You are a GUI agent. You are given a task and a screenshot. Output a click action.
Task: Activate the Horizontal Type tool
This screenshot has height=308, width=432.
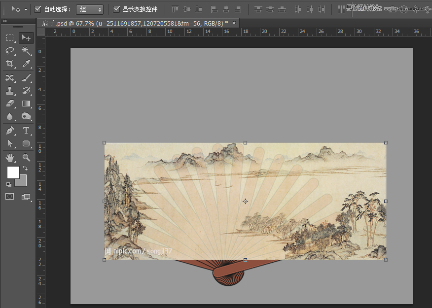tap(26, 131)
